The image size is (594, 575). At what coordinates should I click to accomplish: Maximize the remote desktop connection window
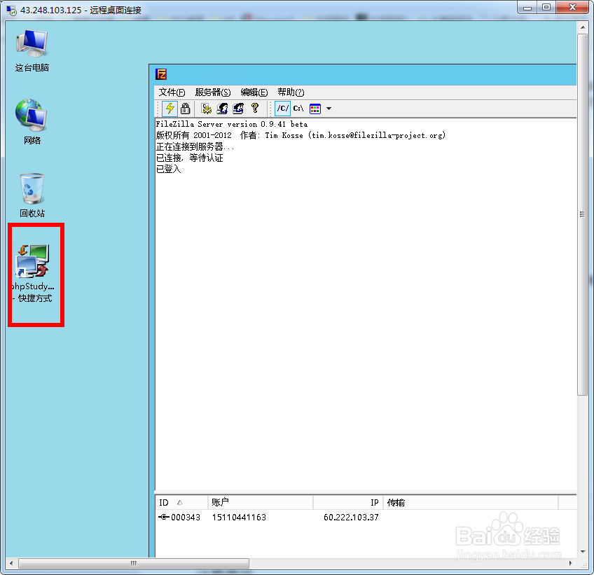pos(546,8)
